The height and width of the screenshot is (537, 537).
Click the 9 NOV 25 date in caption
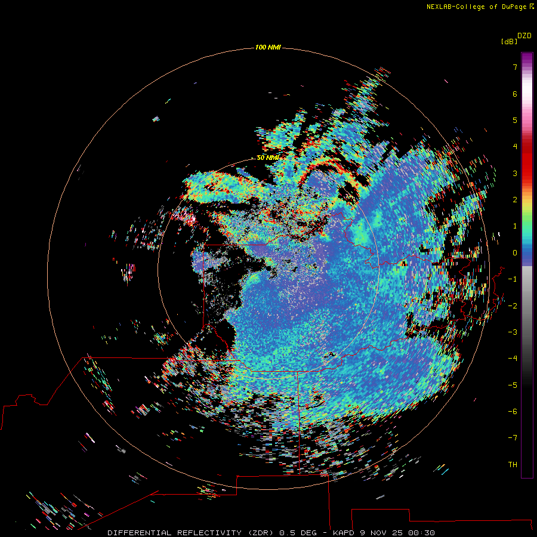382,533
